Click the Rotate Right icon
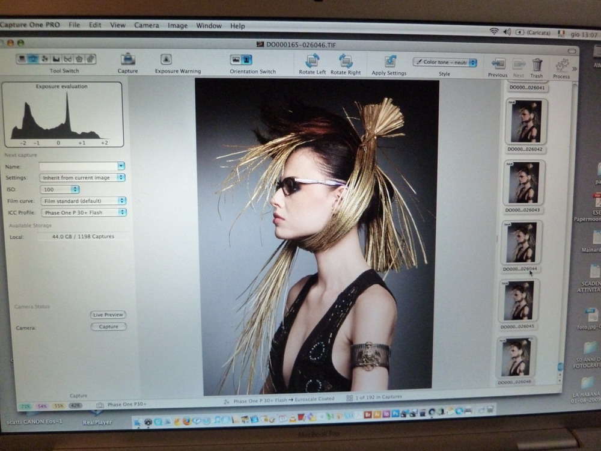The width and height of the screenshot is (601, 451). click(x=346, y=61)
